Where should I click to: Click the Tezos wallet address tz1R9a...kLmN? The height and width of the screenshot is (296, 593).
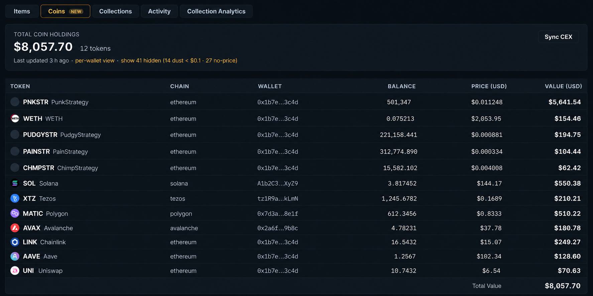click(x=277, y=198)
